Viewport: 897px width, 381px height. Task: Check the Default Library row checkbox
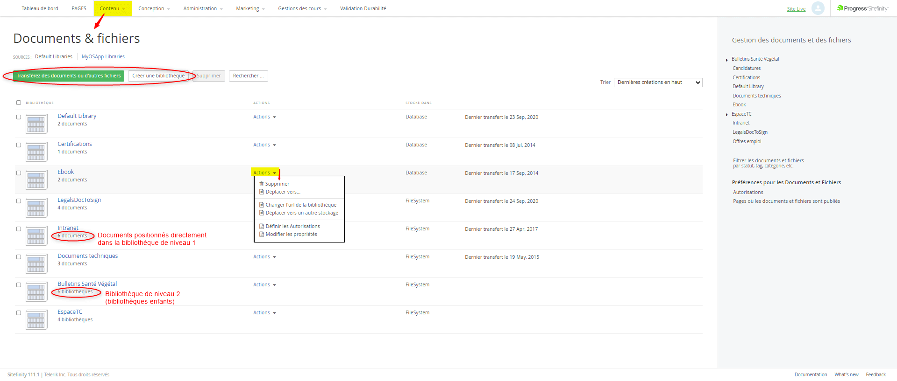click(19, 117)
